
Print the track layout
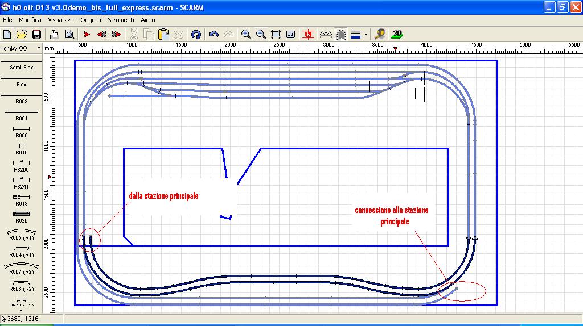click(x=54, y=35)
